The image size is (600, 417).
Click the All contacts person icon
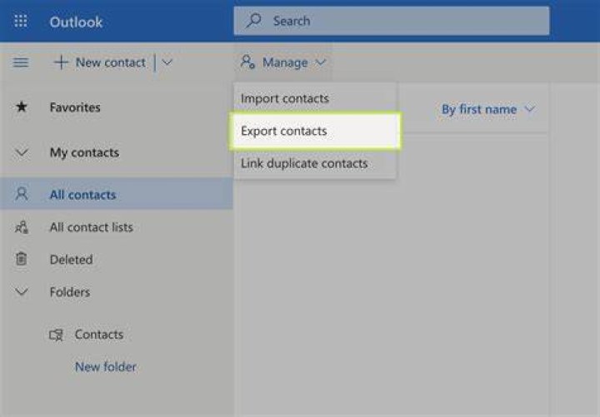22,194
